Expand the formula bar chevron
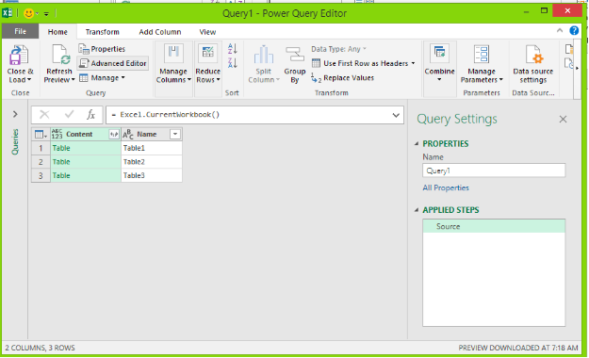 pos(396,115)
